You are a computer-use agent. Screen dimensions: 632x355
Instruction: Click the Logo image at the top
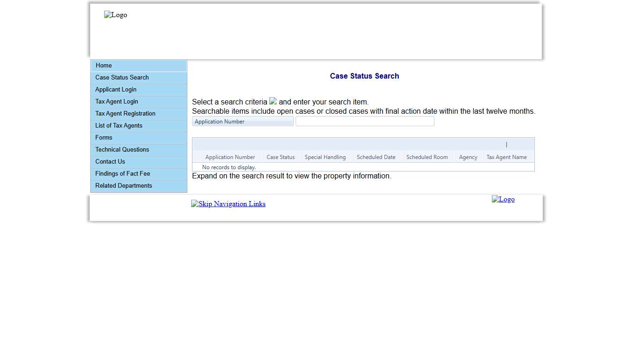tap(115, 14)
